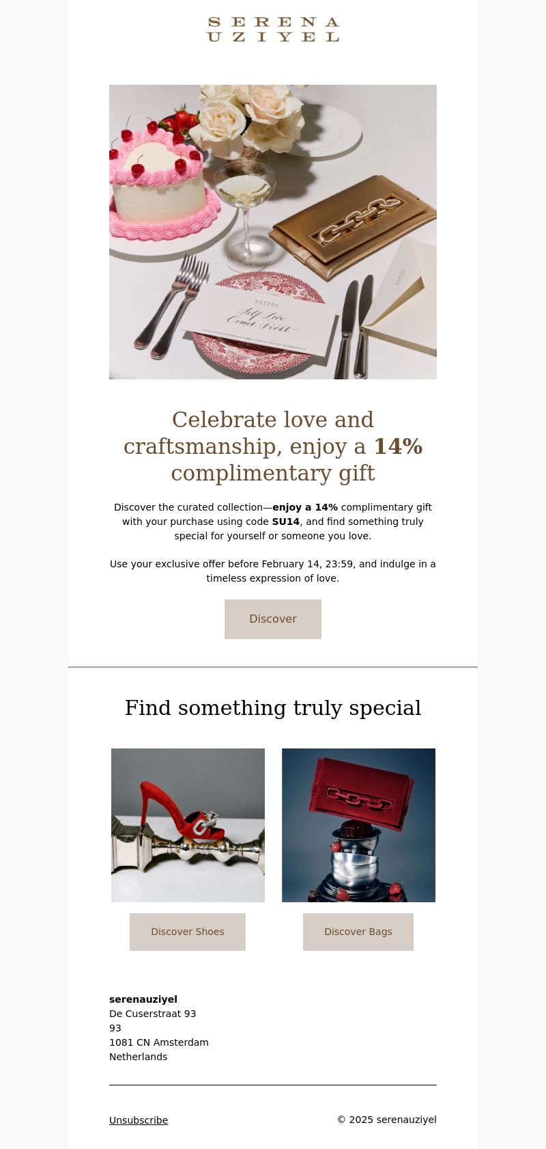The width and height of the screenshot is (546, 1149).
Task: Click the Discover Shoes button
Action: point(188,932)
